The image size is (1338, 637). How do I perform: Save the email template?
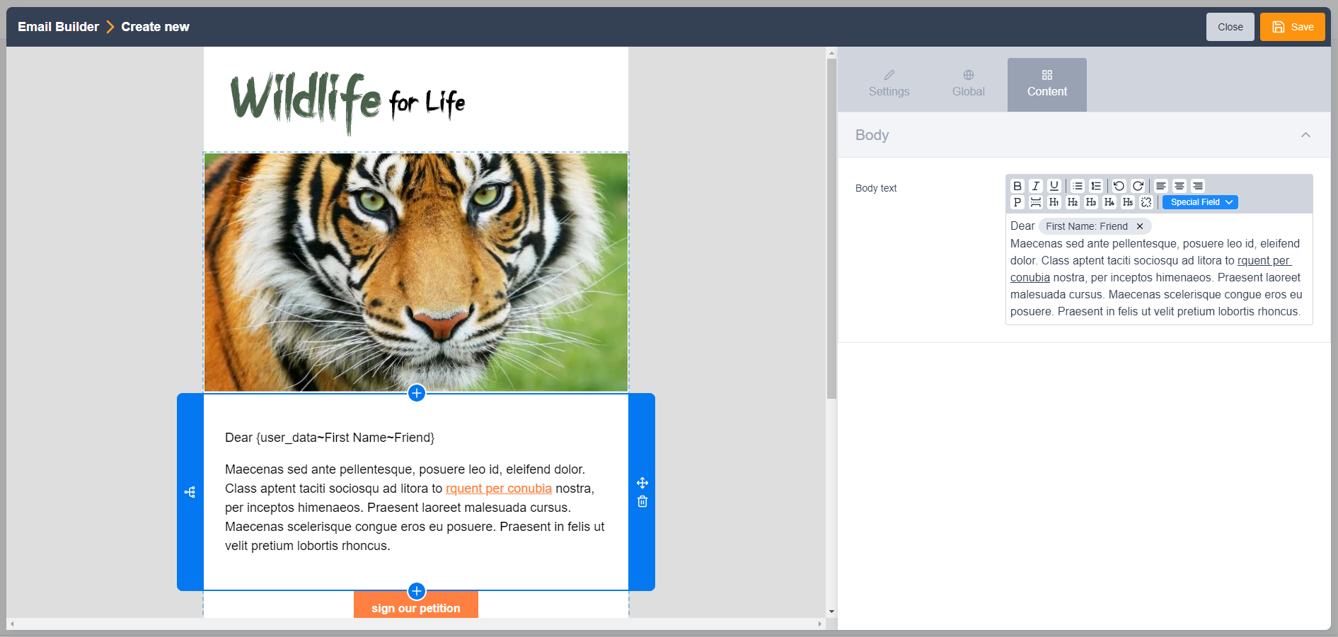1292,27
